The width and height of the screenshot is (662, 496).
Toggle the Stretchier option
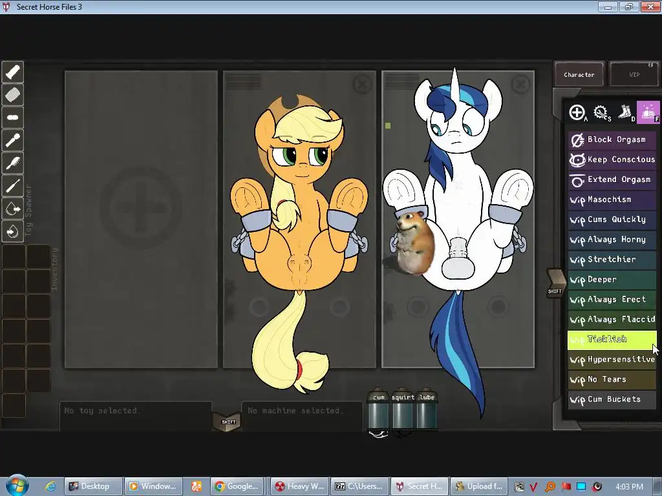pos(612,260)
